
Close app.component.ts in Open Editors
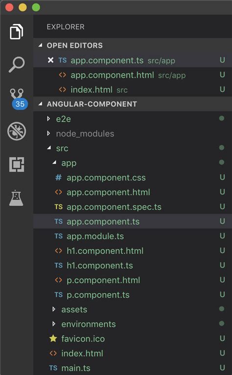tap(50, 60)
